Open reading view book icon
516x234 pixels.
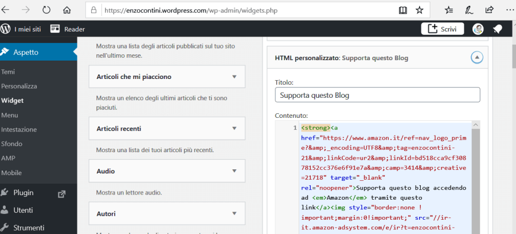pyautogui.click(x=403, y=10)
